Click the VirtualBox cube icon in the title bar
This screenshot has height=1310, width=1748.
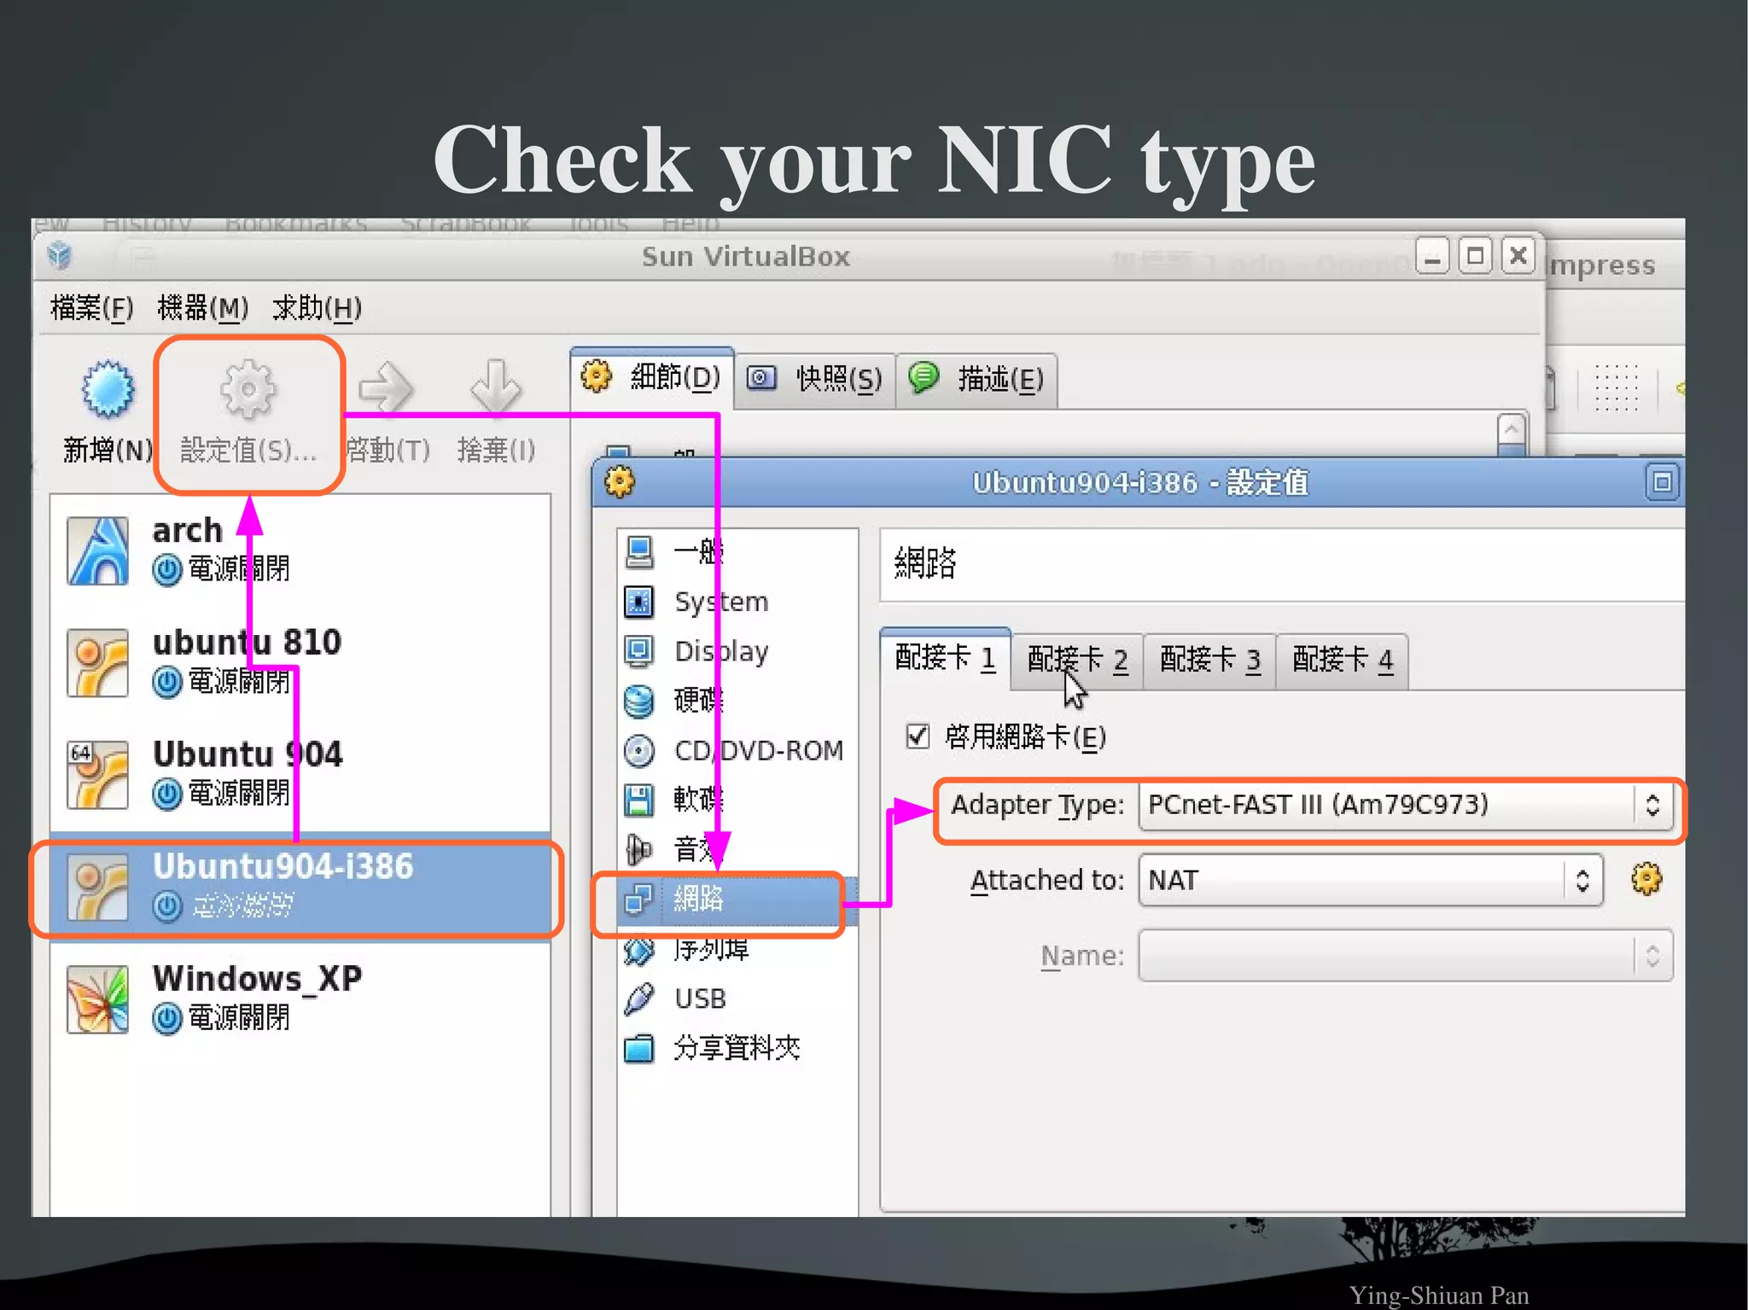tap(59, 255)
